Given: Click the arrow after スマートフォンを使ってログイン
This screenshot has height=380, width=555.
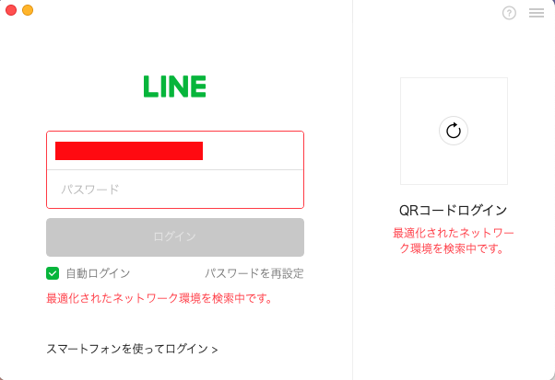Looking at the screenshot, I should pos(215,350).
